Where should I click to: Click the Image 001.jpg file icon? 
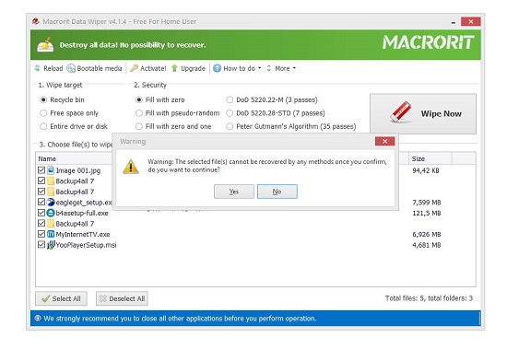tap(51, 170)
